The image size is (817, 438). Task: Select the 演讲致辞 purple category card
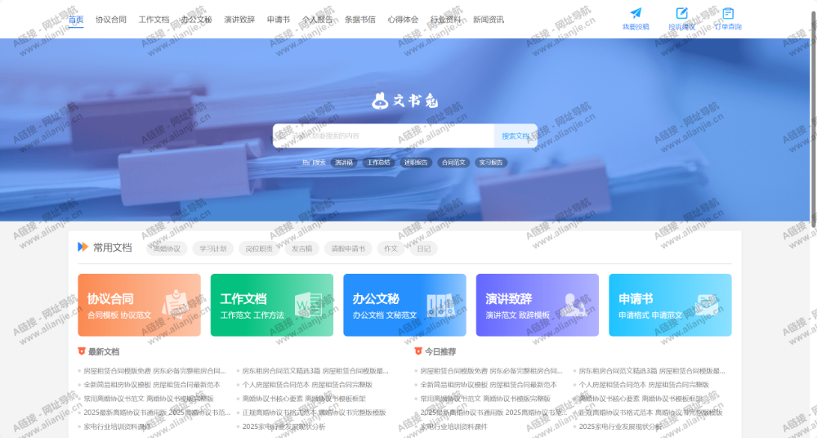click(537, 305)
